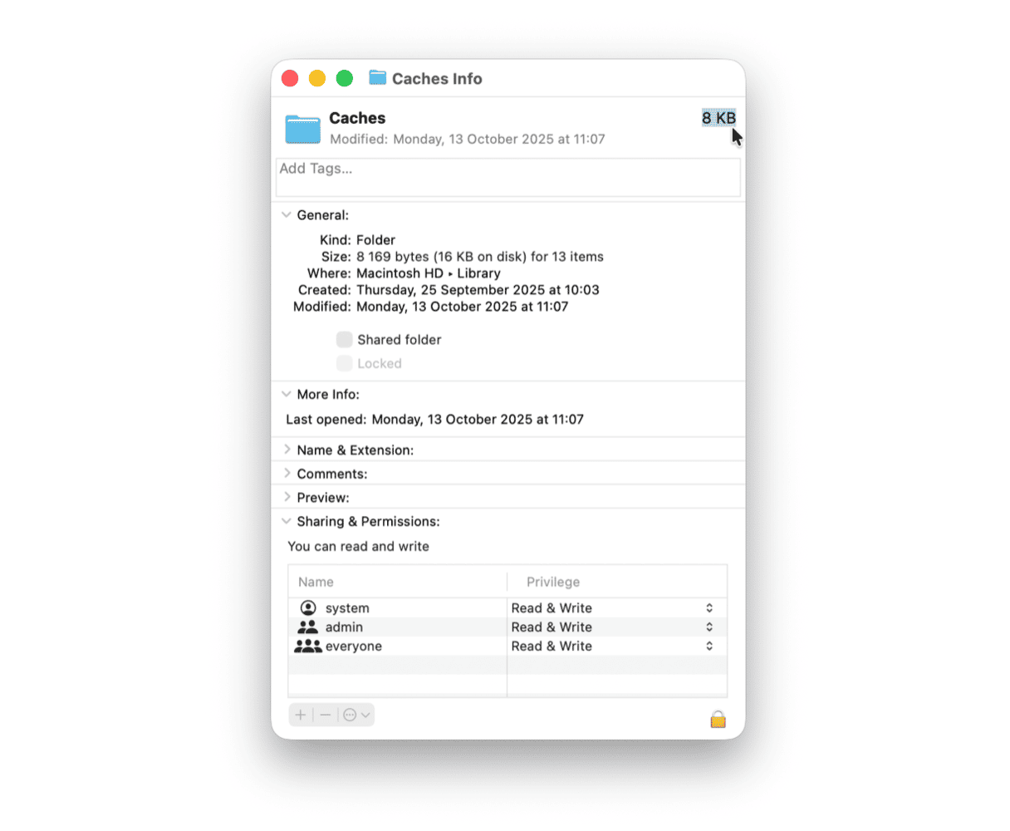Click the minus button to remove user

[x=326, y=715]
